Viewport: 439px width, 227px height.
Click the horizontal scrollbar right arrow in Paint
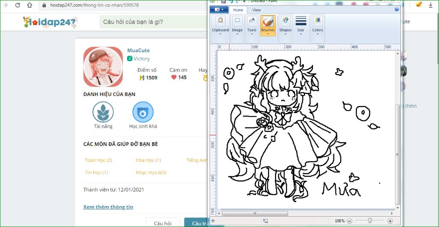(392, 214)
